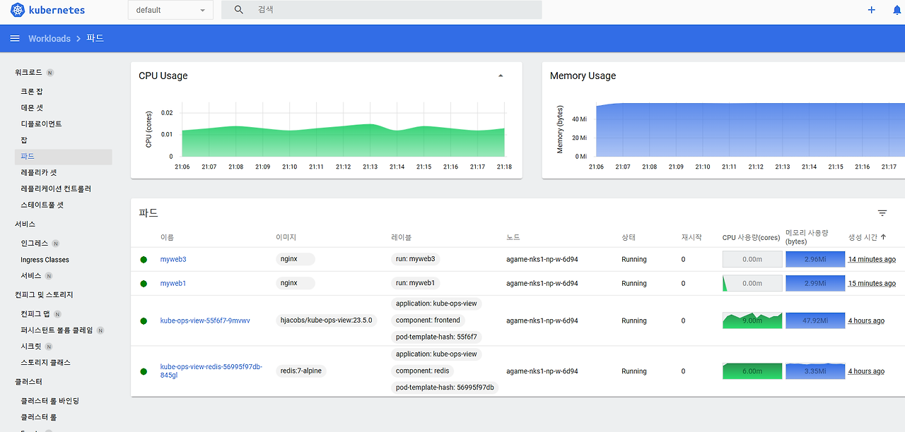The image size is (905, 432).
Task: Click the component: redis label chip
Action: [422, 371]
